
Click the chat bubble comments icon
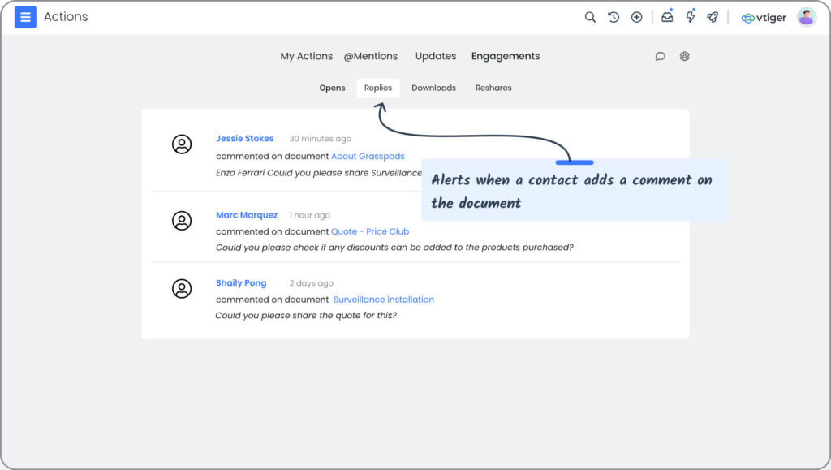click(660, 56)
